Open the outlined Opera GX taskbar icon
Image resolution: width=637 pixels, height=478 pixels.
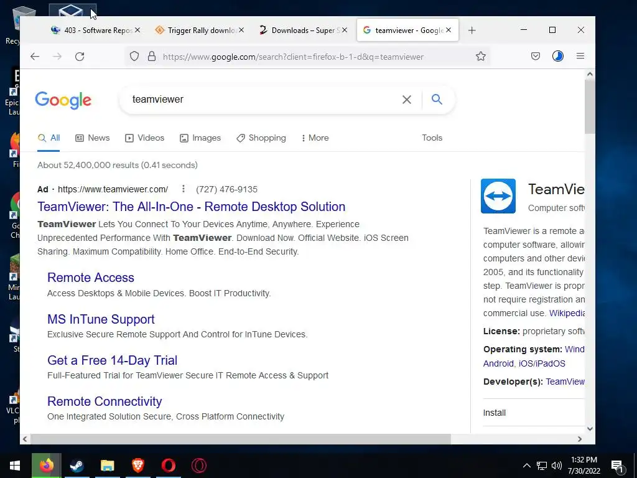click(198, 466)
